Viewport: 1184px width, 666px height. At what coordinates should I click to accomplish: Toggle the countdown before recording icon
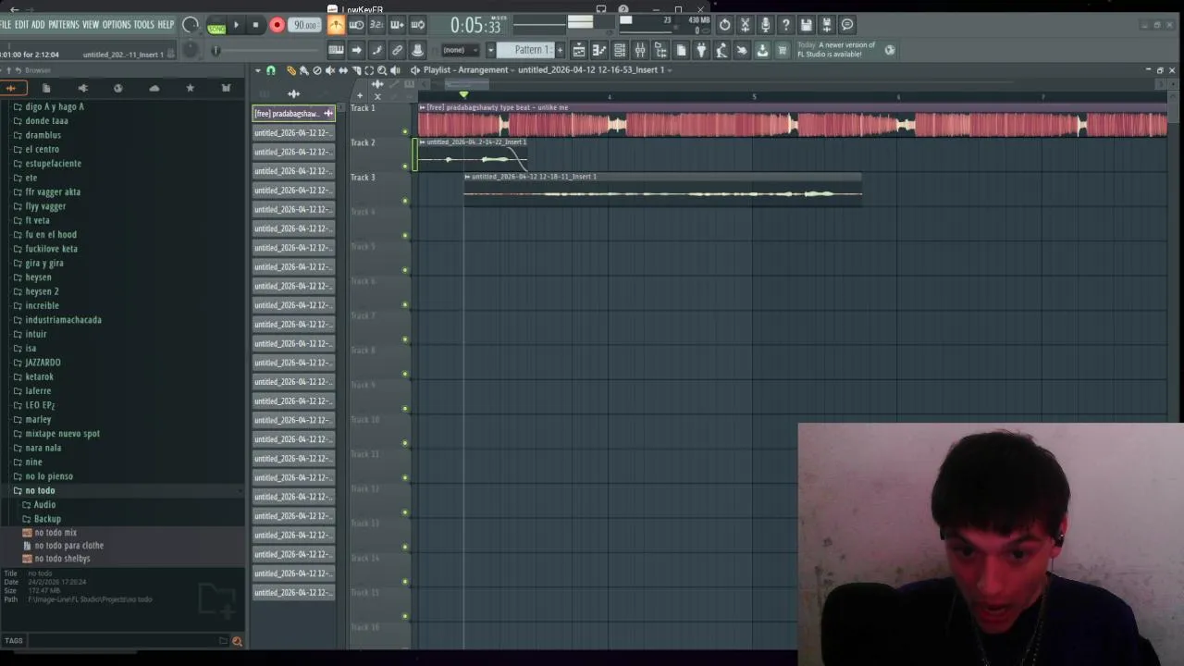[376, 25]
